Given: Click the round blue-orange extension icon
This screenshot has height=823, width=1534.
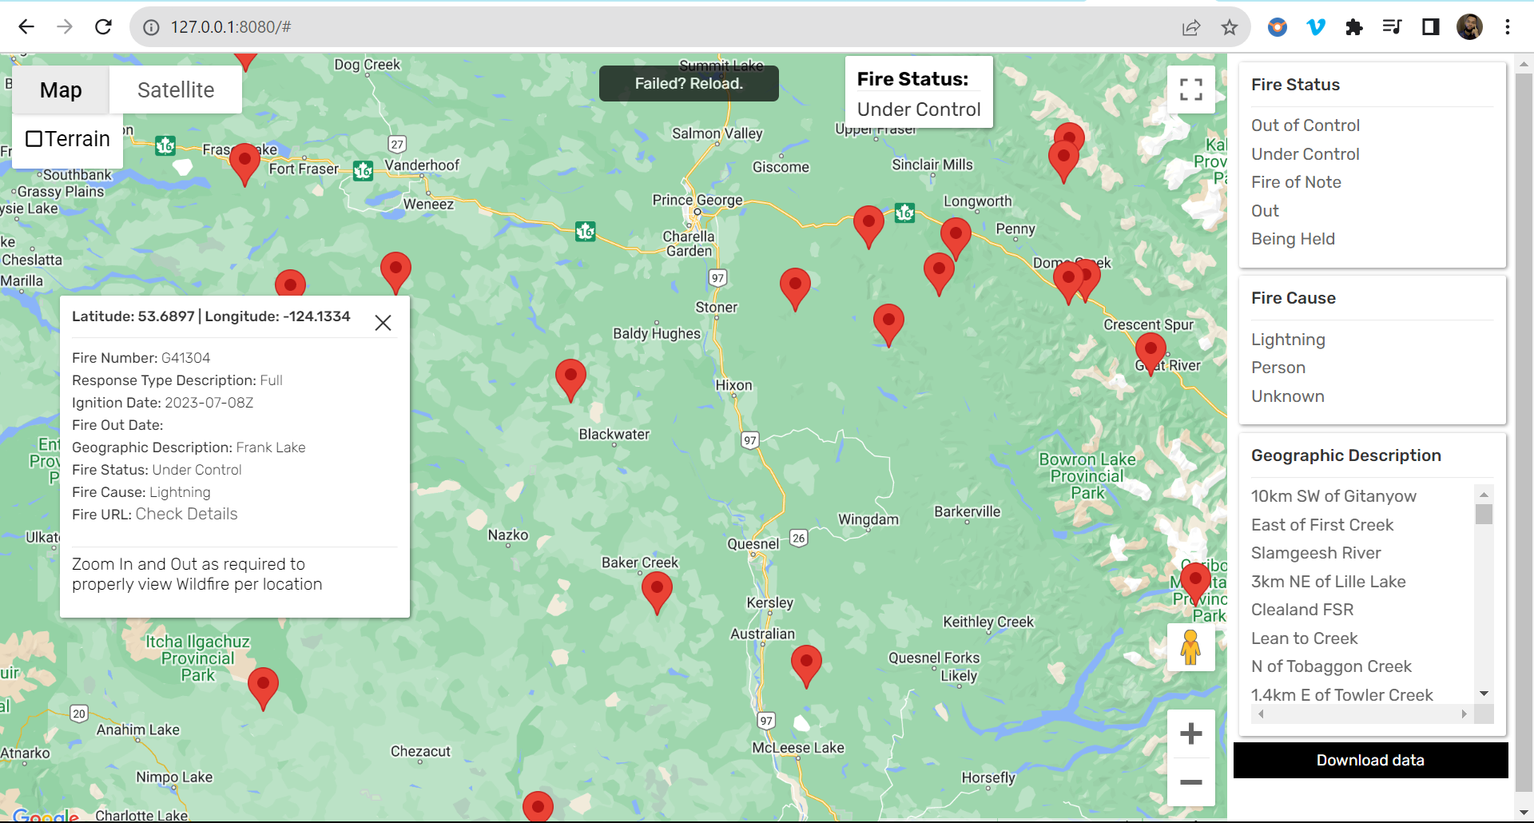Looking at the screenshot, I should click(1278, 27).
